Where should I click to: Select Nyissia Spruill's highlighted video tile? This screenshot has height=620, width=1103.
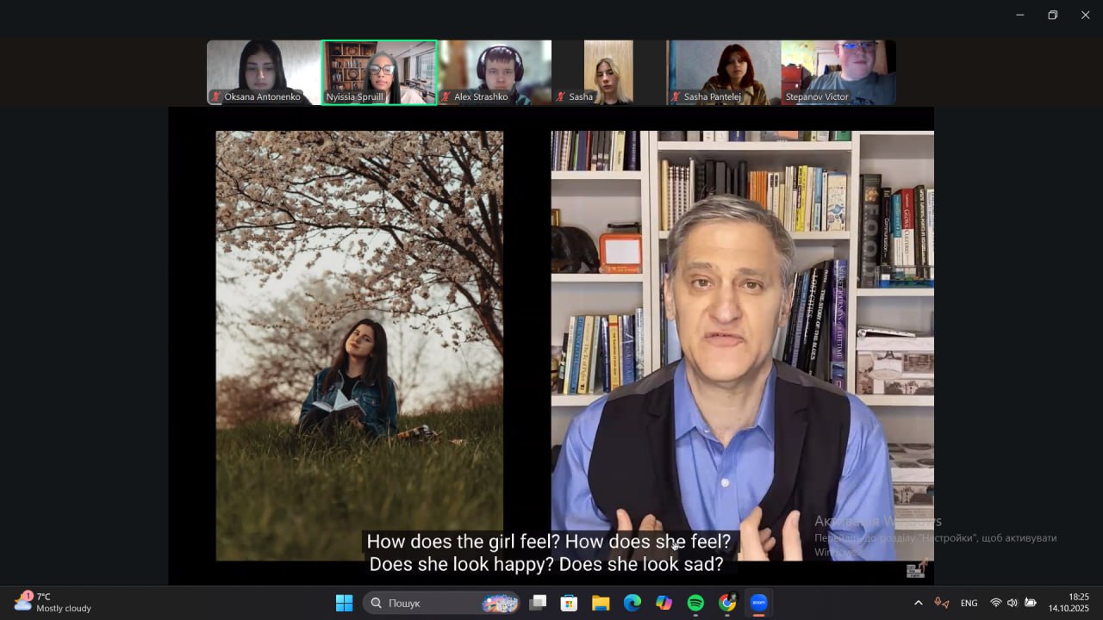[x=379, y=72]
